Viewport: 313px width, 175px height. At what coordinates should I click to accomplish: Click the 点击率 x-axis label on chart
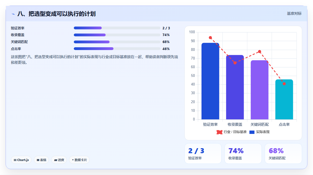[284, 124]
